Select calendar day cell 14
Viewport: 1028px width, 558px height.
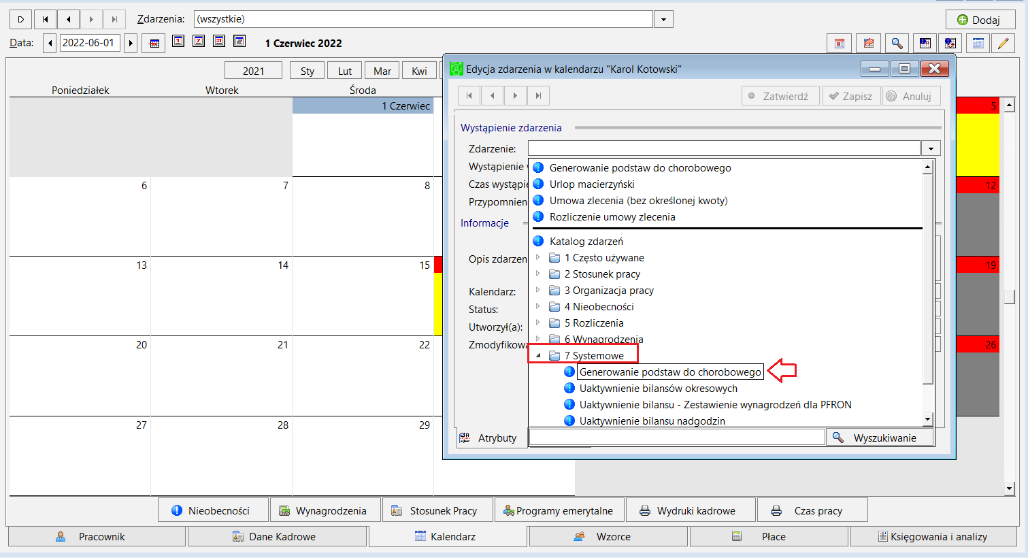click(x=221, y=296)
